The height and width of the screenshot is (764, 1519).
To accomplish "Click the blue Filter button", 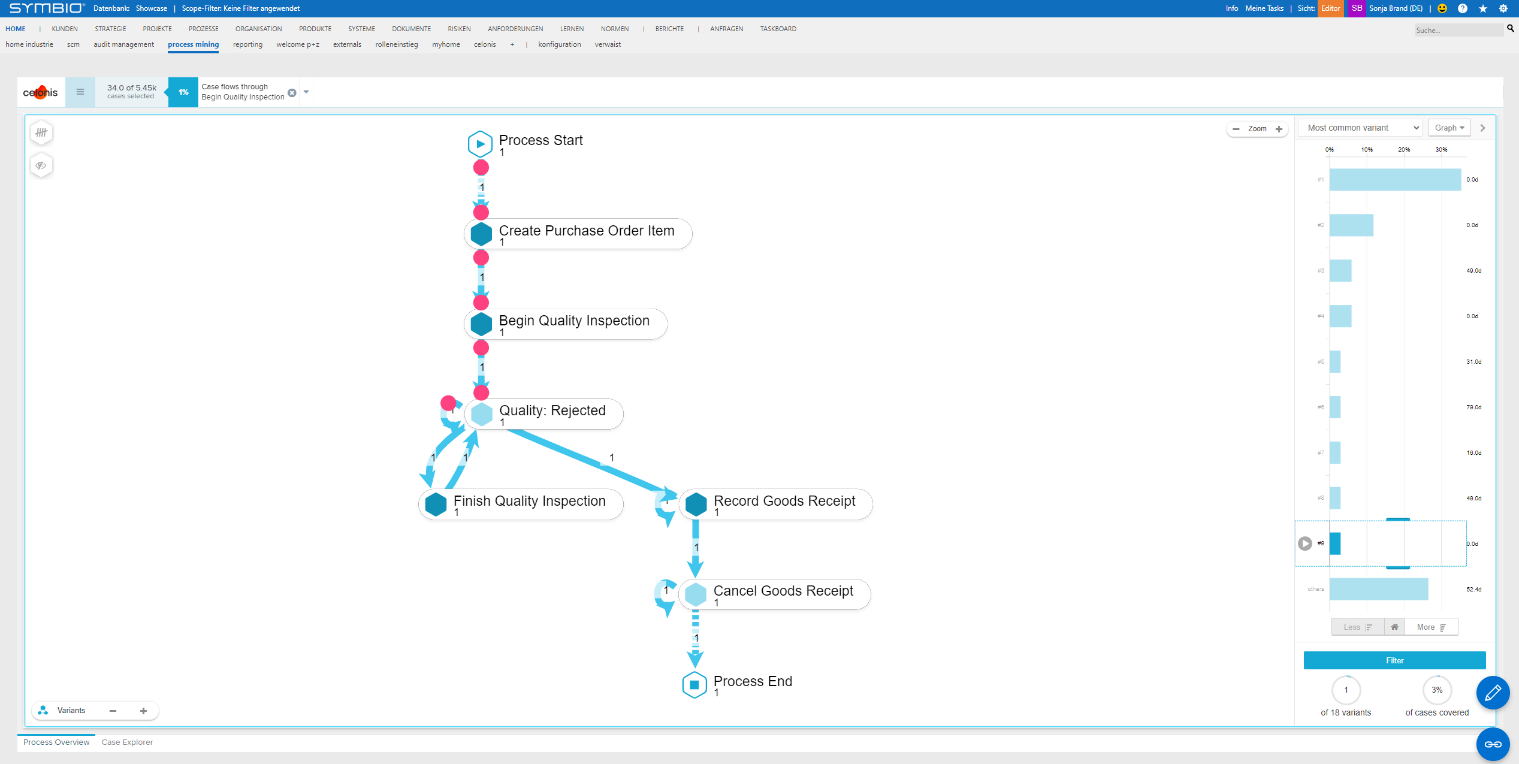I will (x=1394, y=660).
